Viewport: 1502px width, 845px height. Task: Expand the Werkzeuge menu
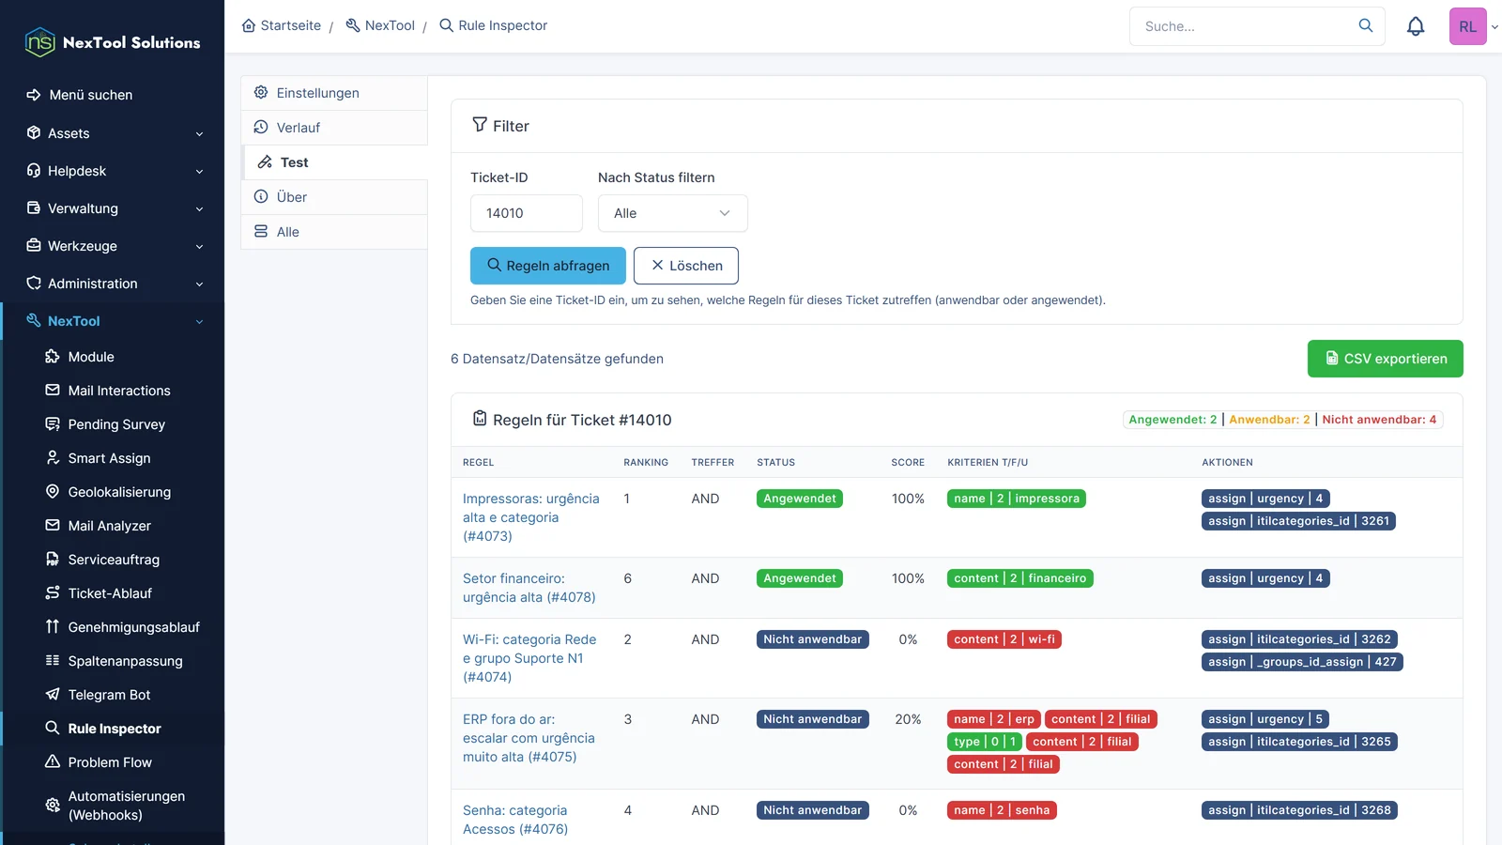click(x=113, y=246)
